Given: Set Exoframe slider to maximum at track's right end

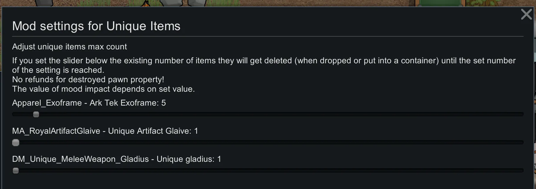Looking at the screenshot, I should (522, 114).
